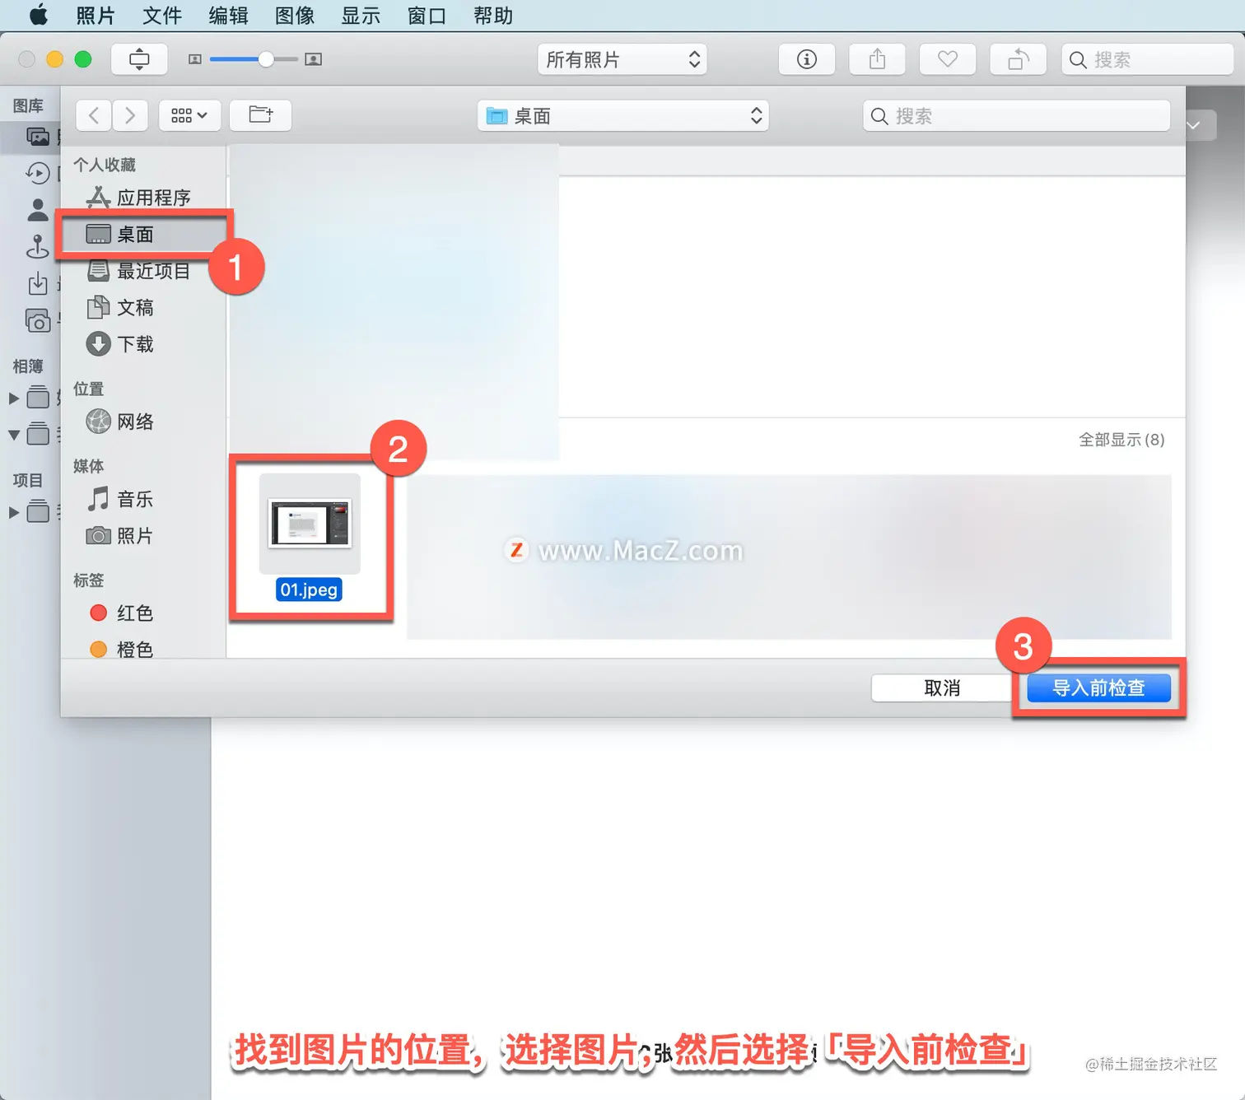1245x1100 pixels.
Task: Open the 所有照片 dropdown
Action: point(622,59)
